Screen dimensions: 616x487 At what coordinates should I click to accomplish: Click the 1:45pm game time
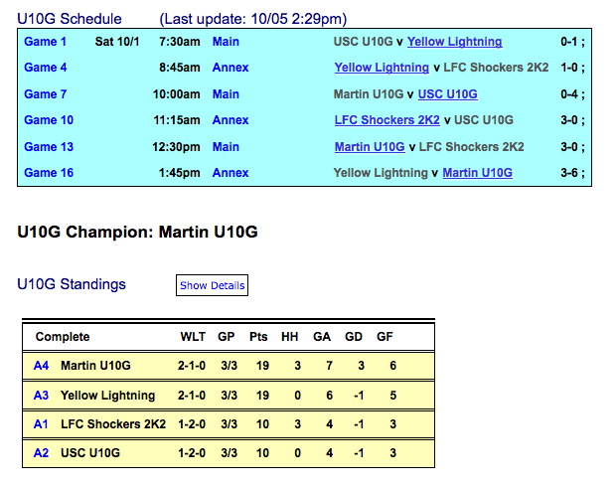pyautogui.click(x=179, y=173)
